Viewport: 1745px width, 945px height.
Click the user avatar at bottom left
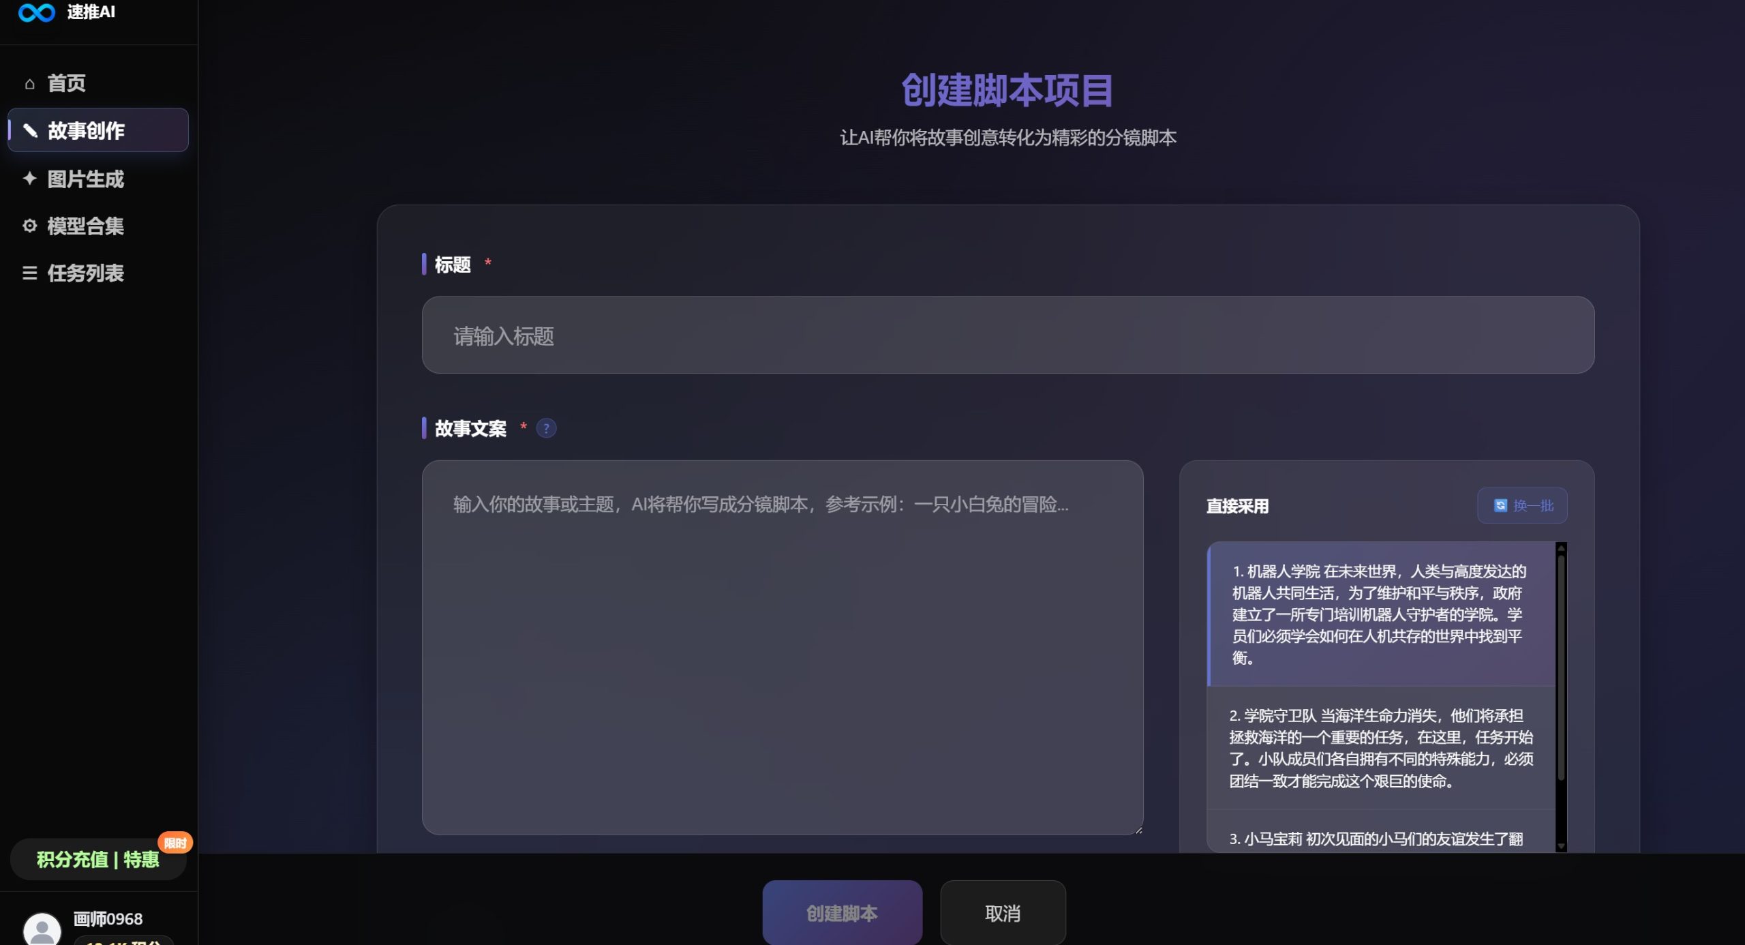click(42, 927)
